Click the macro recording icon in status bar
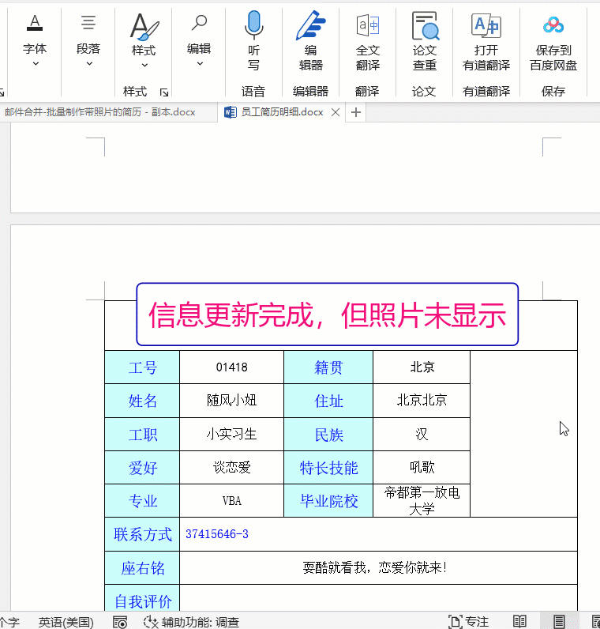 [x=120, y=622]
